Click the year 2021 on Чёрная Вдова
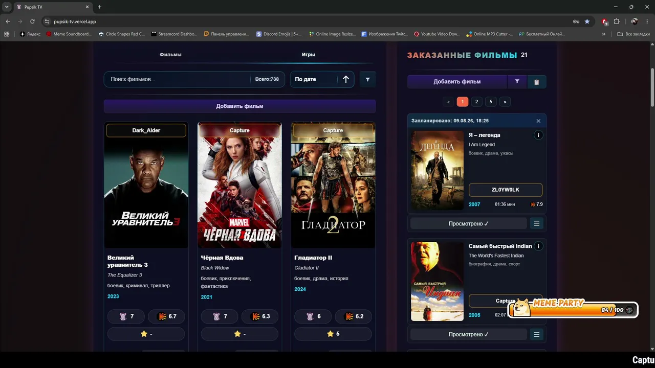This screenshot has height=368, width=655. pos(207,297)
